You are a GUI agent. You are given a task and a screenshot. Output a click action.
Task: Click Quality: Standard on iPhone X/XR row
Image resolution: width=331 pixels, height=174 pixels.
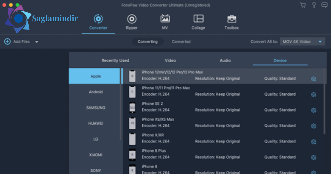[280, 141]
